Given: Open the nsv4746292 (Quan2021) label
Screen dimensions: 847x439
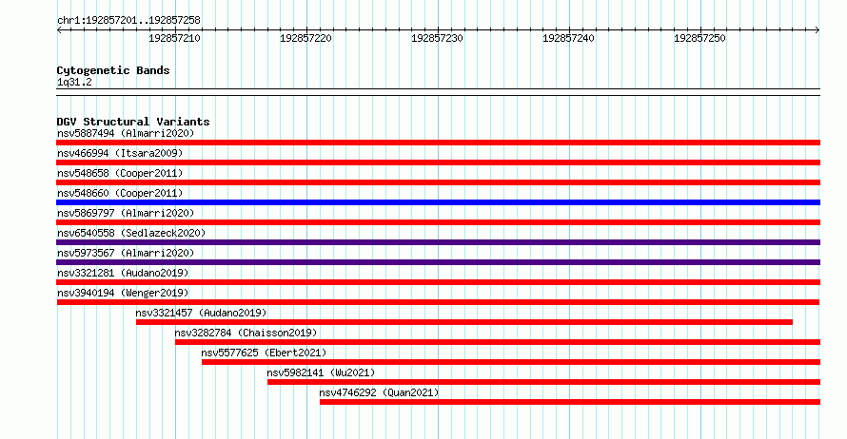Looking at the screenshot, I should (379, 392).
